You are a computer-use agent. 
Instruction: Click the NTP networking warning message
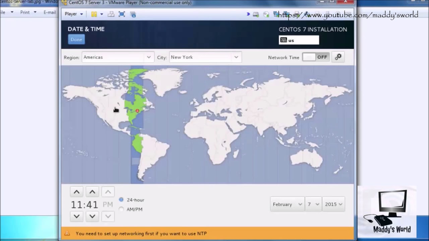pyautogui.click(x=141, y=234)
